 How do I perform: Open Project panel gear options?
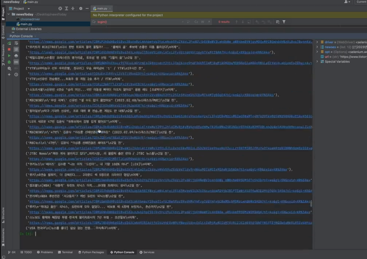pos(81,8)
